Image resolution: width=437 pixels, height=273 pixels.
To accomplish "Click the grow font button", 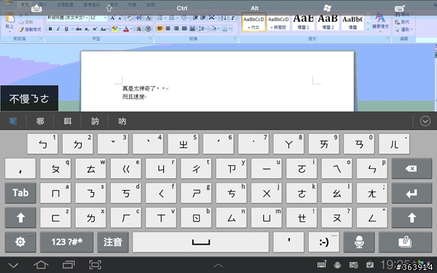I will [112, 17].
